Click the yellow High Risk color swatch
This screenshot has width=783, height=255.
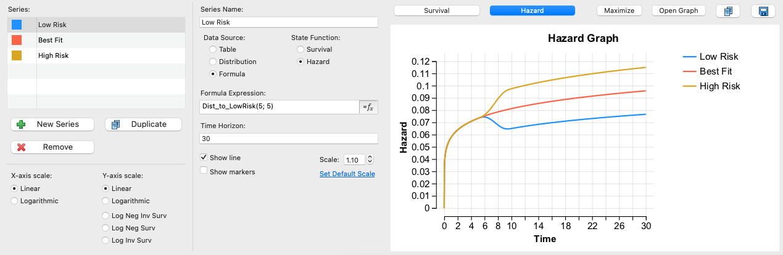(17, 55)
